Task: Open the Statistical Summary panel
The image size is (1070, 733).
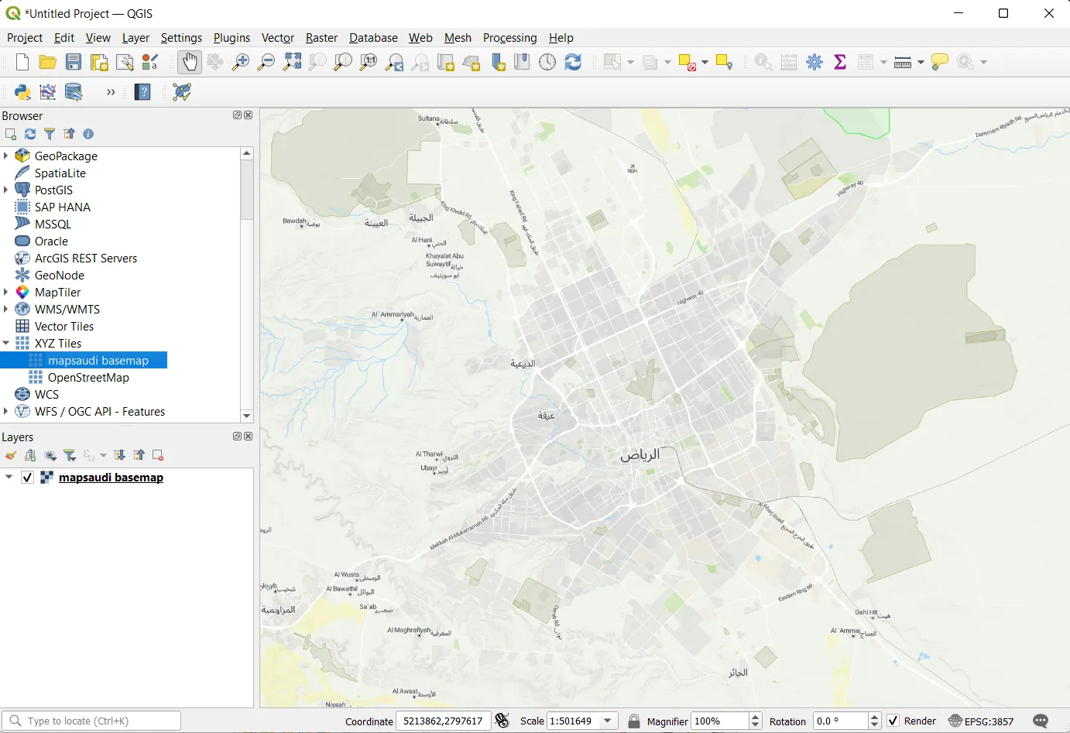Action: click(841, 62)
